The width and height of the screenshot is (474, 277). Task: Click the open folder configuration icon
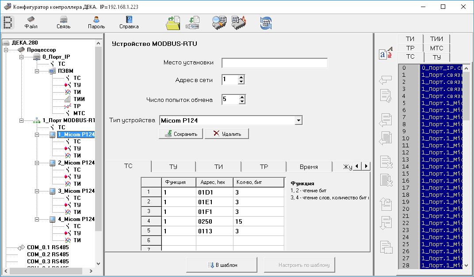coord(173,23)
